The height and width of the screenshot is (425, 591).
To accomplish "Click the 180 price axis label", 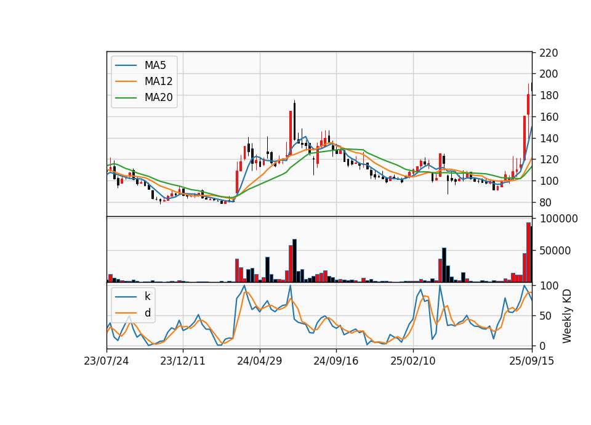I will click(549, 95).
